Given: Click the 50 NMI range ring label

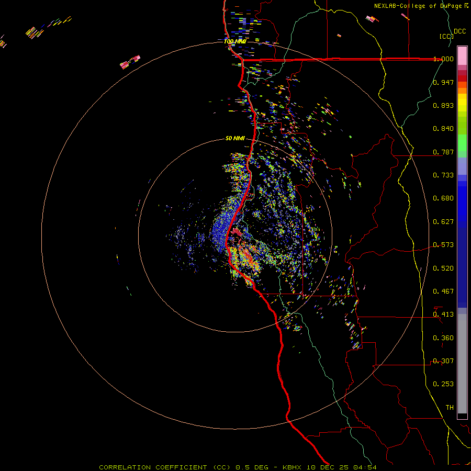Looking at the screenshot, I should [235, 139].
